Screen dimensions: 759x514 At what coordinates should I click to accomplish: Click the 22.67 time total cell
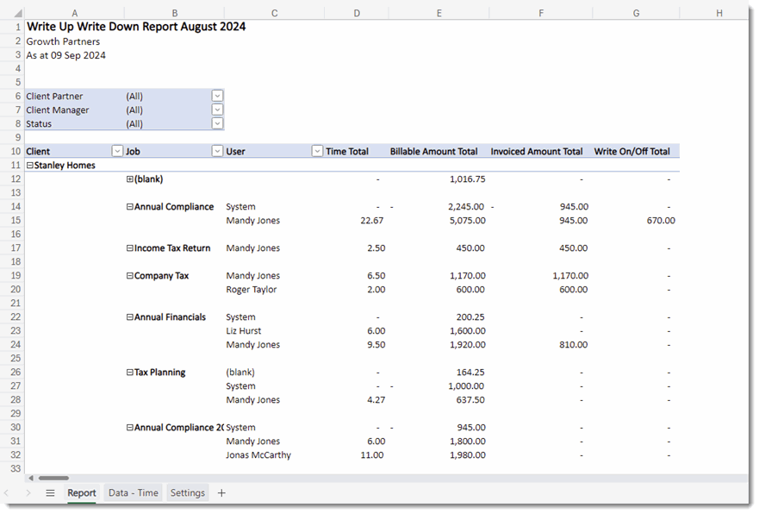tap(372, 221)
